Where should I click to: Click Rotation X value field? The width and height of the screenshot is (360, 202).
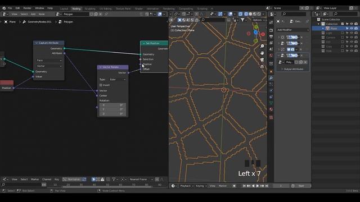[x=112, y=105]
